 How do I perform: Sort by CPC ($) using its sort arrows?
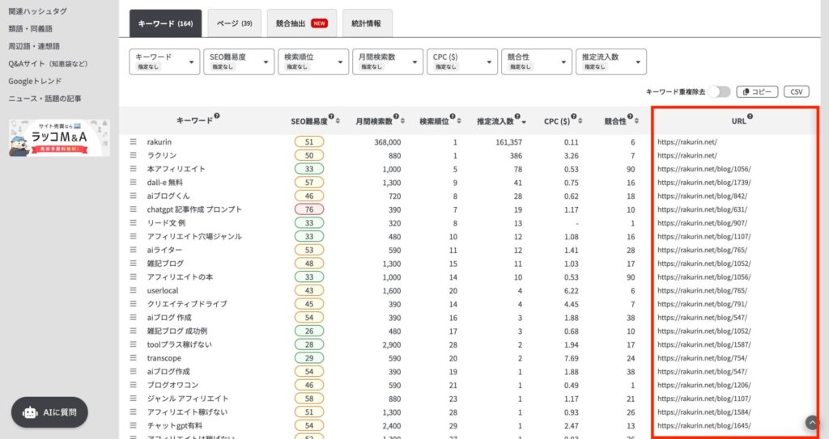[580, 121]
